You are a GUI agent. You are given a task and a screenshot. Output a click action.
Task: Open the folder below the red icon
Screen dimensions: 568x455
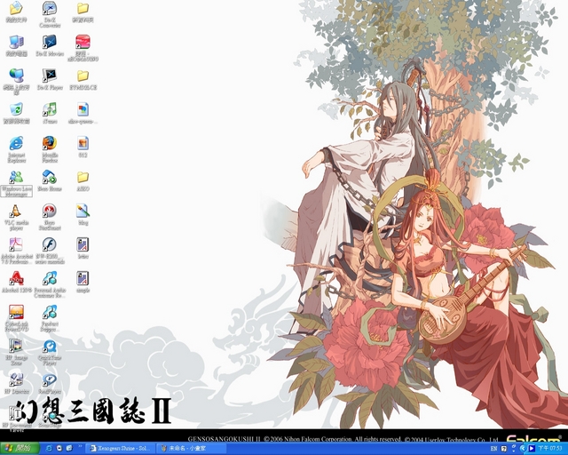coord(83,76)
